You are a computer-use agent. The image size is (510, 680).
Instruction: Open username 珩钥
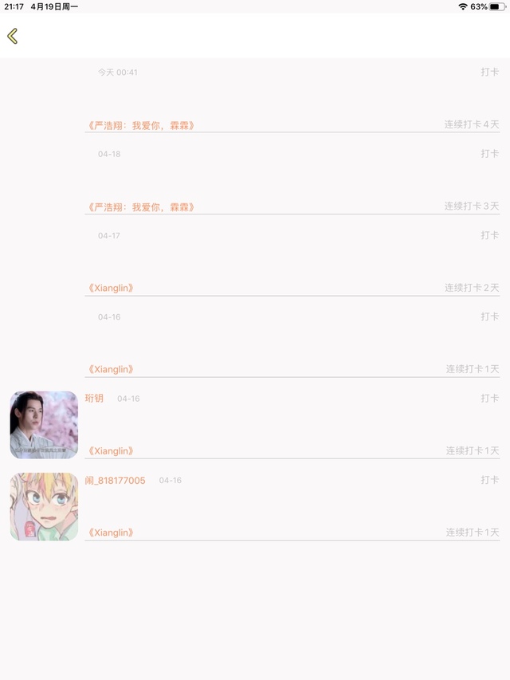[x=94, y=398]
